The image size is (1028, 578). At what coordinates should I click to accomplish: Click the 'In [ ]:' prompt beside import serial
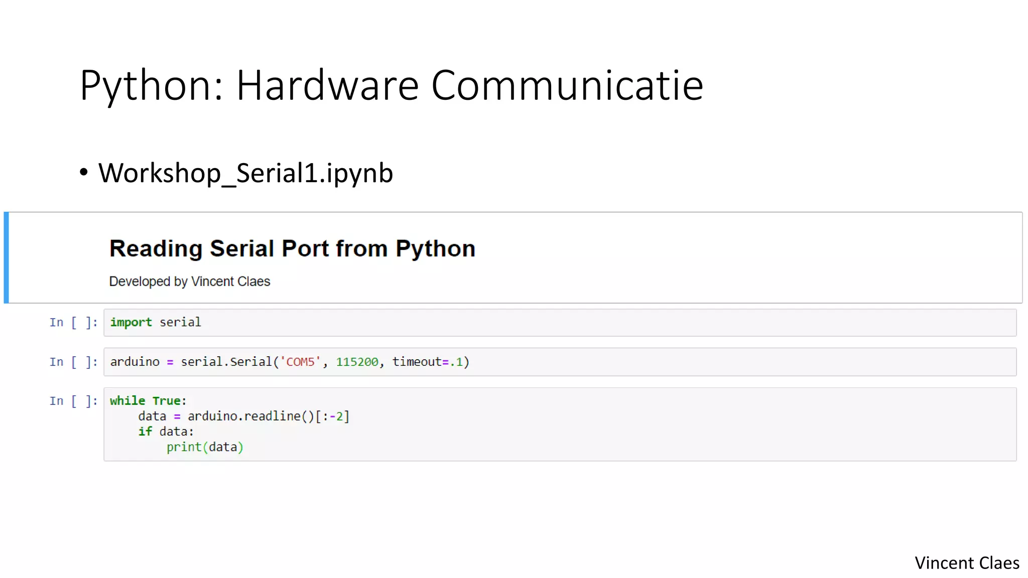(x=73, y=323)
